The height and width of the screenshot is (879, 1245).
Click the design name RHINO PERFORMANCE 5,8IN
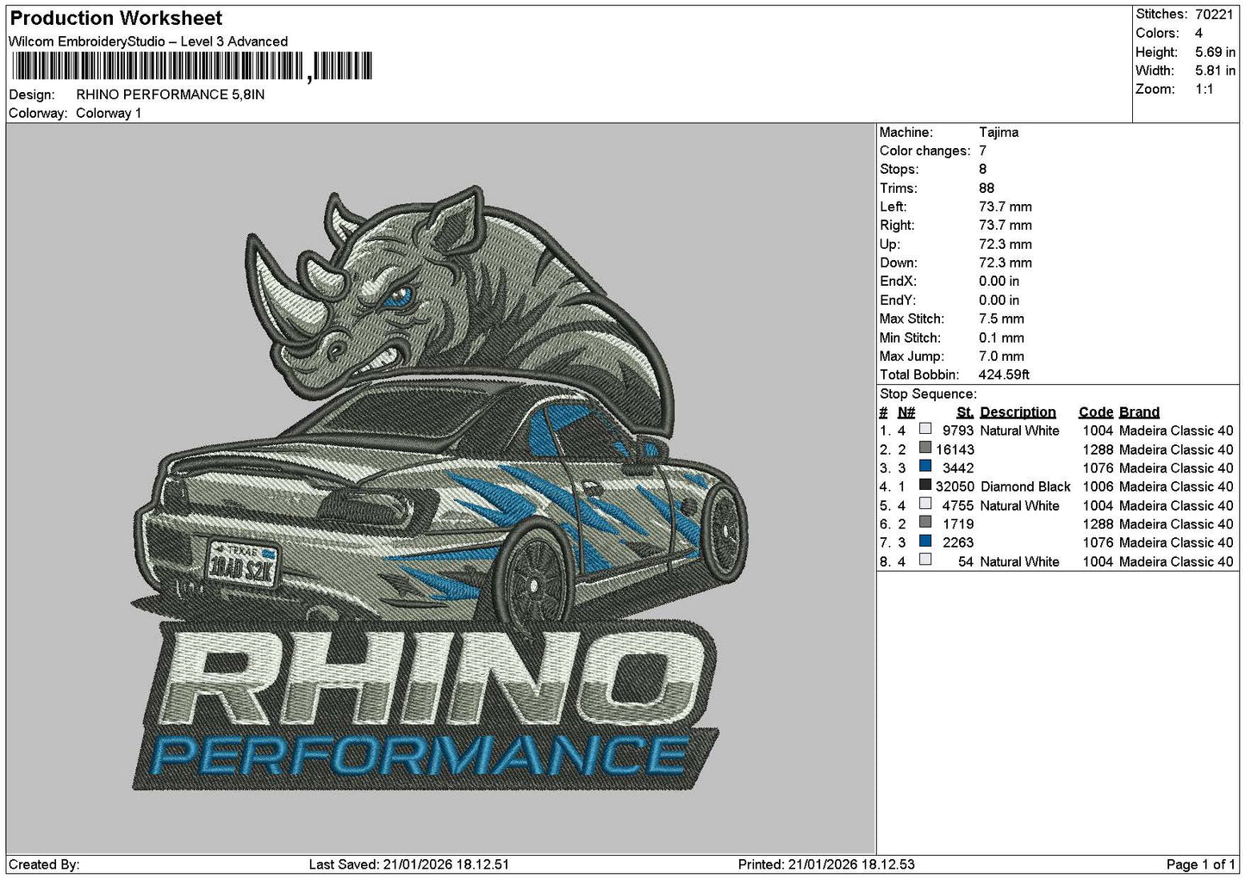pos(171,95)
